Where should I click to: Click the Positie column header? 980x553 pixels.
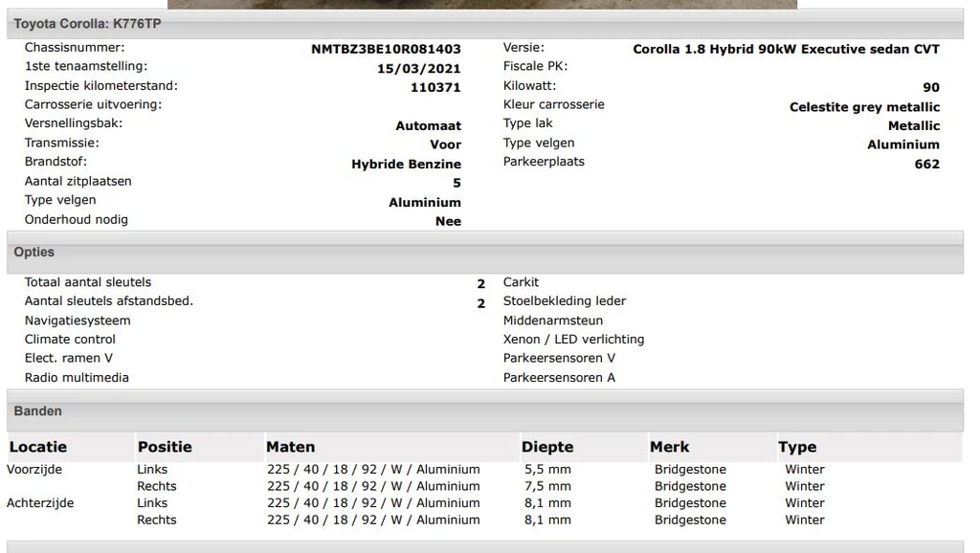[x=165, y=447]
